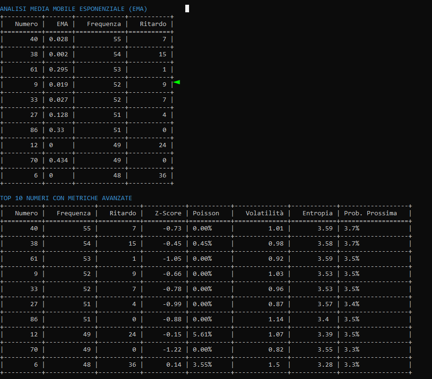Select Z-Score value -0.88
The height and width of the screenshot is (379, 432).
tap(172, 319)
